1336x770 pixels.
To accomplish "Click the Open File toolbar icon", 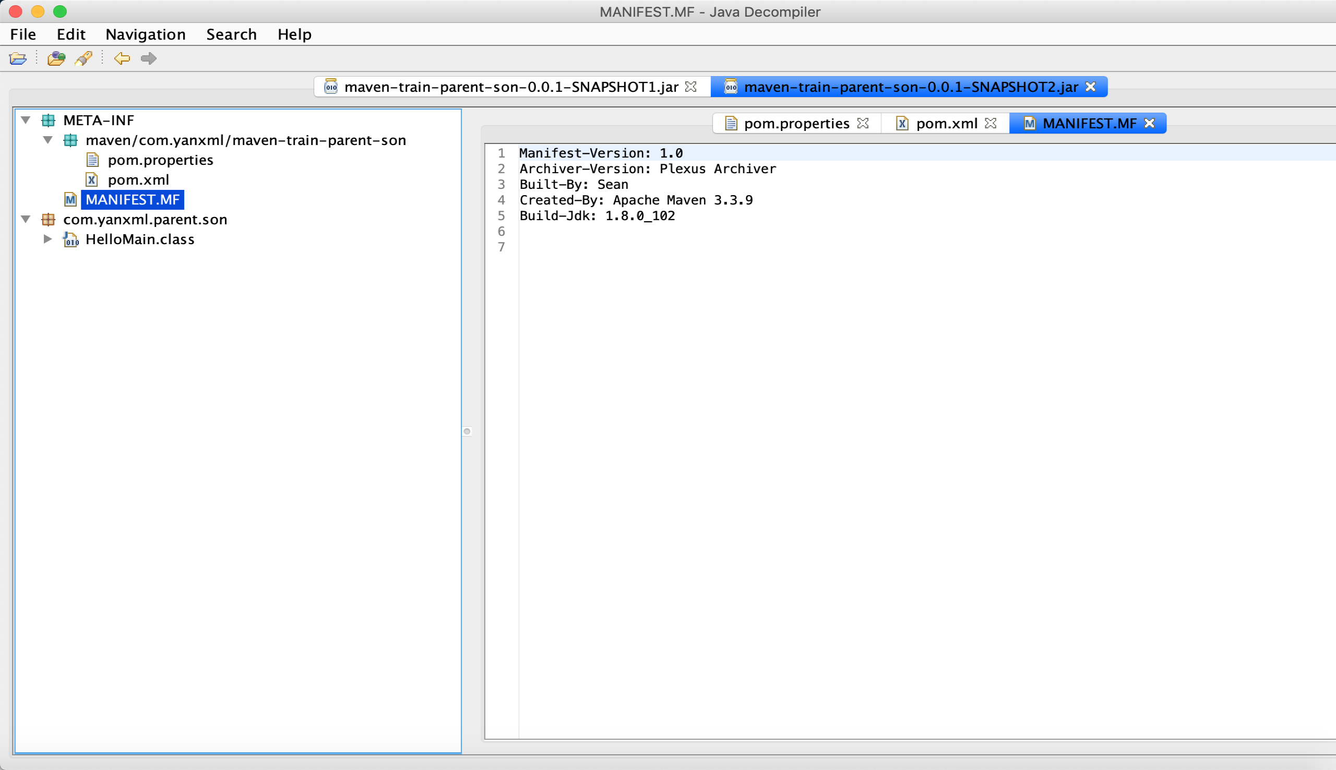I will point(18,58).
